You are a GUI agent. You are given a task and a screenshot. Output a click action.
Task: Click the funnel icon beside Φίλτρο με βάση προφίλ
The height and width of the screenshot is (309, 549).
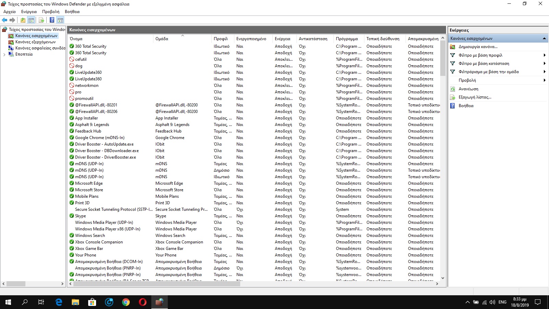coord(453,55)
